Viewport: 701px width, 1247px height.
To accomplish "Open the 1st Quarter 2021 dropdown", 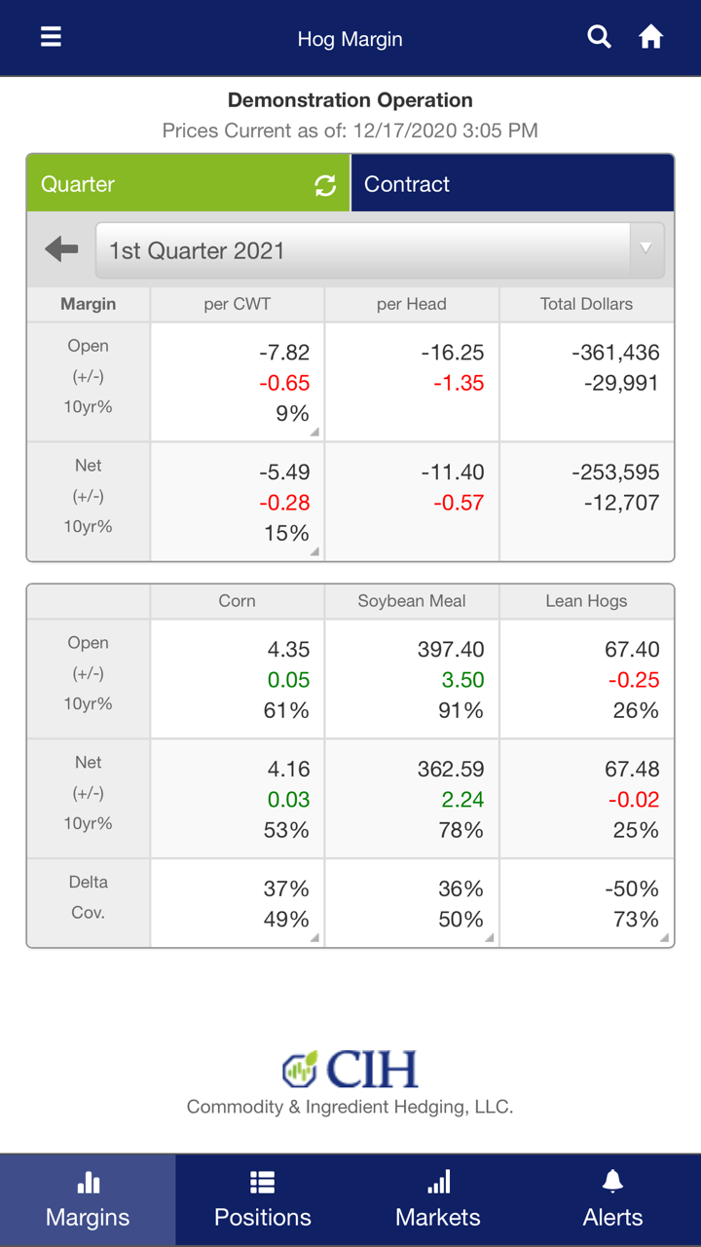I will click(380, 250).
